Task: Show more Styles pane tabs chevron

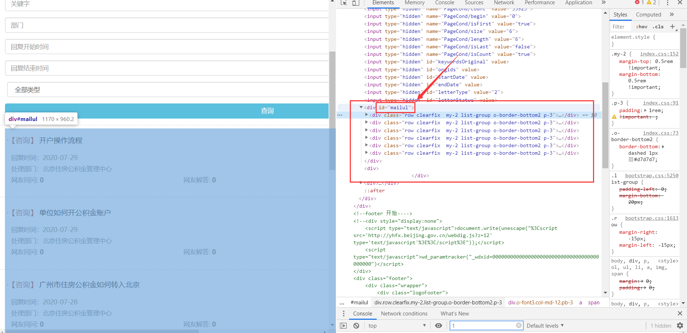Action: tap(672, 14)
